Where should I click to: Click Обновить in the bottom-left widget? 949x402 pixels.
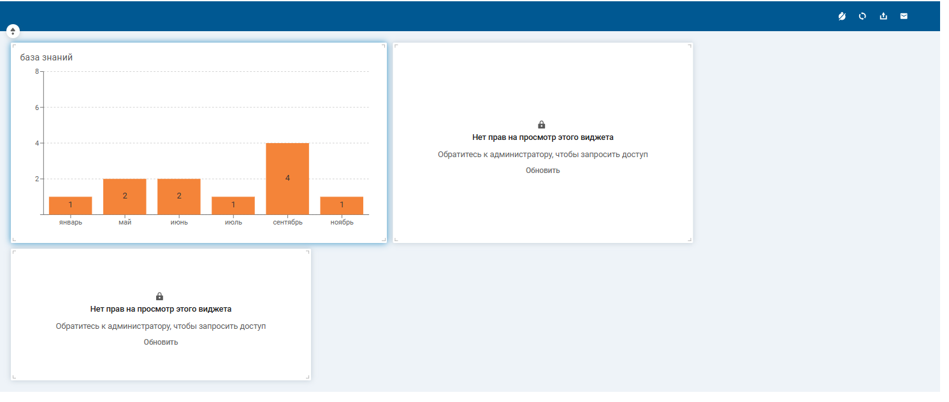[x=161, y=342]
